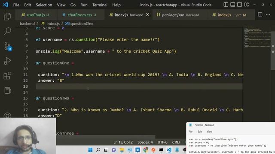Image resolution: width=275 pixels, height=154 pixels.
Task: Open the Selection menu
Action: 44,5
